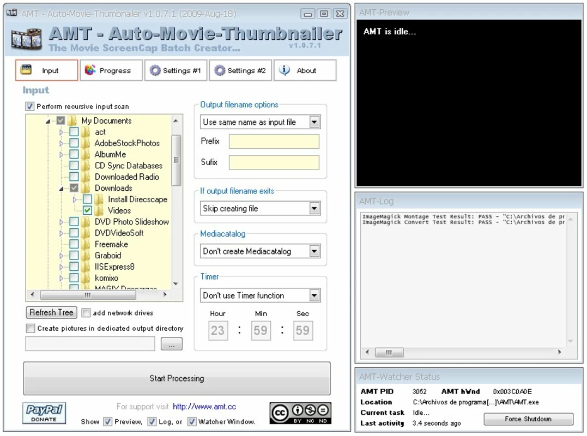
Task: Open the Don't use Timer function dropdown
Action: tap(260, 295)
